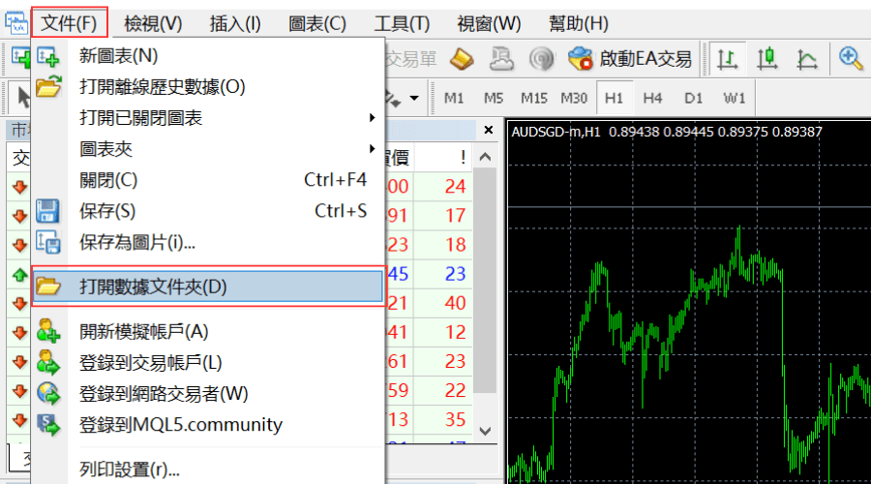Click the floppy disk icon beside 保存(S)
The image size is (871, 484).
47,211
